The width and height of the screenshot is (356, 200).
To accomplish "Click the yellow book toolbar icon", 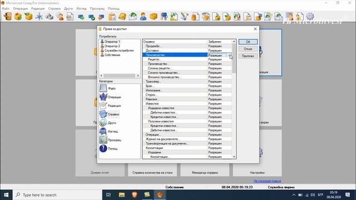I will 122,17.
